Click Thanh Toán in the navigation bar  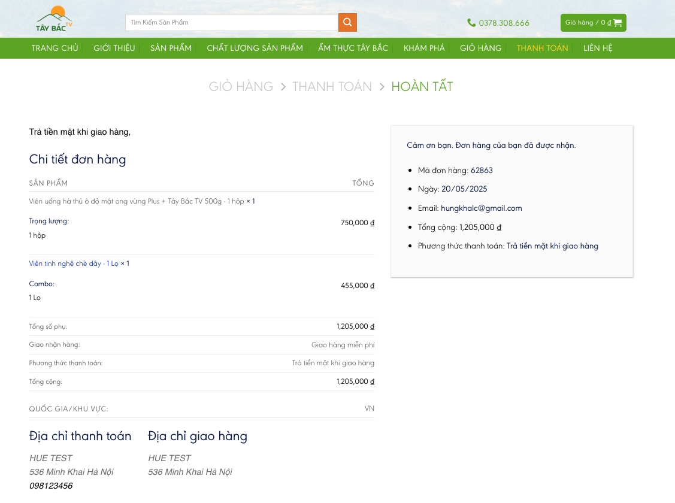click(x=542, y=48)
